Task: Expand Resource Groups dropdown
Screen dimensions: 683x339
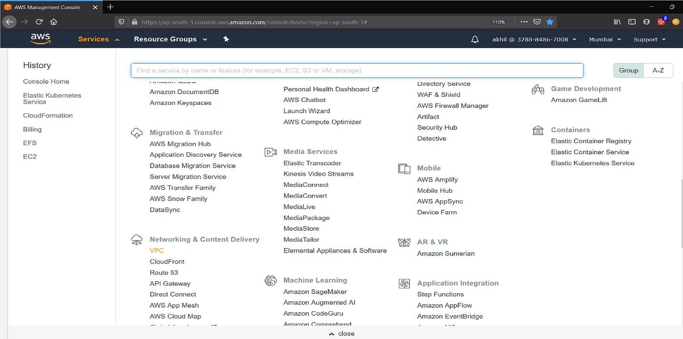Action: pyautogui.click(x=170, y=39)
